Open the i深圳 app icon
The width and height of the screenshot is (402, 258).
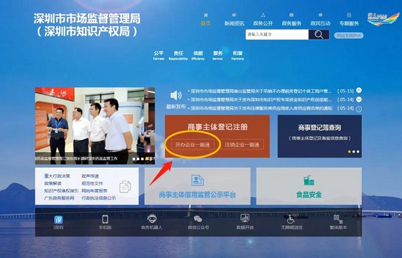coord(58,220)
